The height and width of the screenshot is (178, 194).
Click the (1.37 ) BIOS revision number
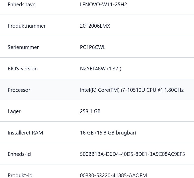point(114,69)
